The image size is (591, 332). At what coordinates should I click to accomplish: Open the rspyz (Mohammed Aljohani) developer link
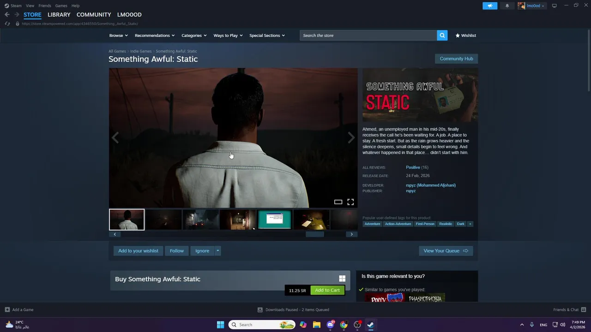point(431,185)
